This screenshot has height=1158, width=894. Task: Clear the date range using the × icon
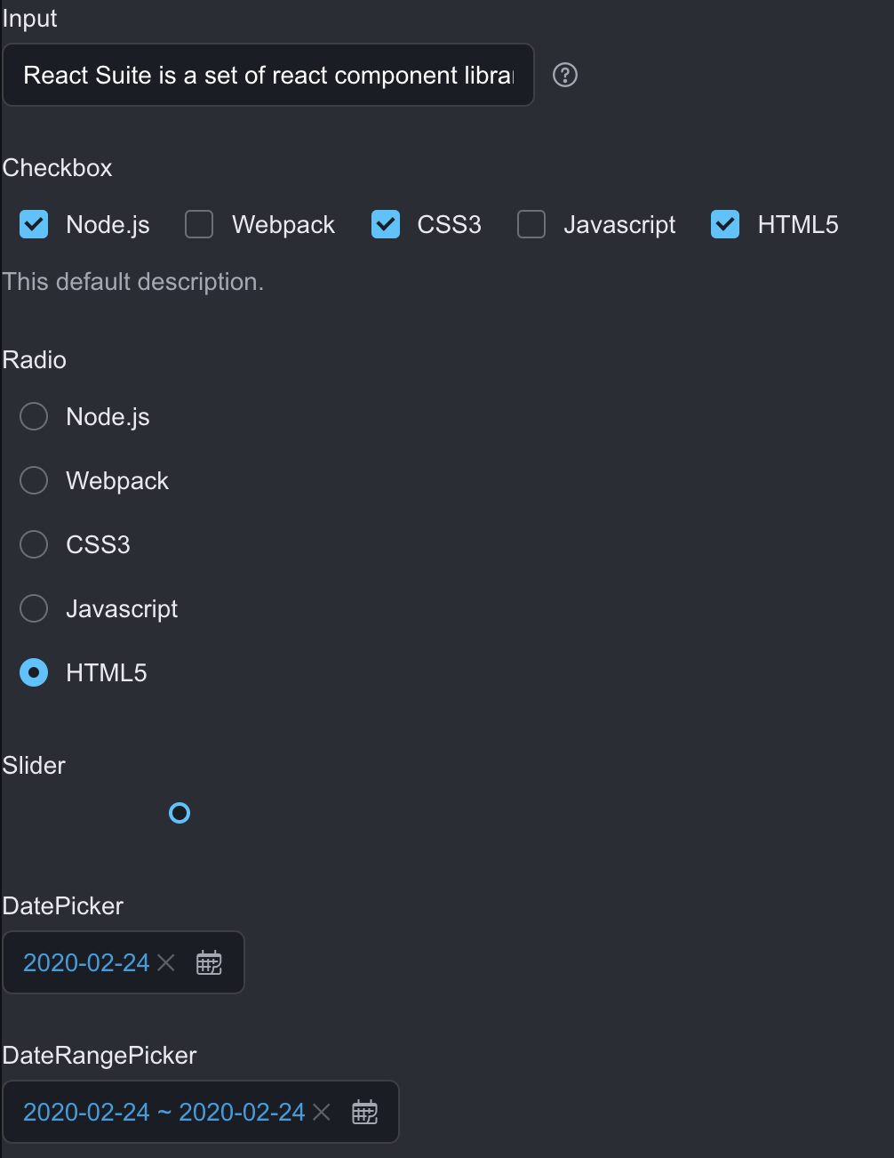(x=322, y=1112)
